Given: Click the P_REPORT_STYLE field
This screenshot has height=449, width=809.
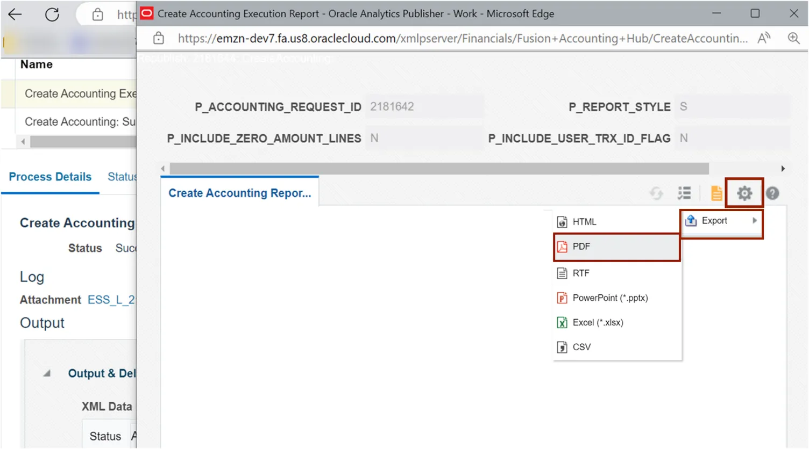Looking at the screenshot, I should coord(733,106).
